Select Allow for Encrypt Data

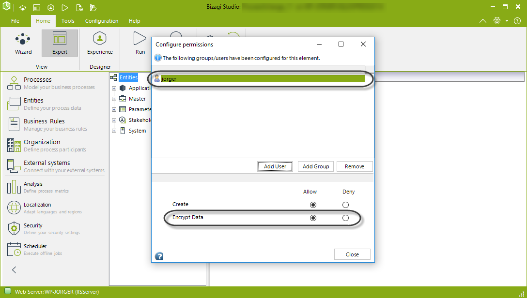pos(313,218)
